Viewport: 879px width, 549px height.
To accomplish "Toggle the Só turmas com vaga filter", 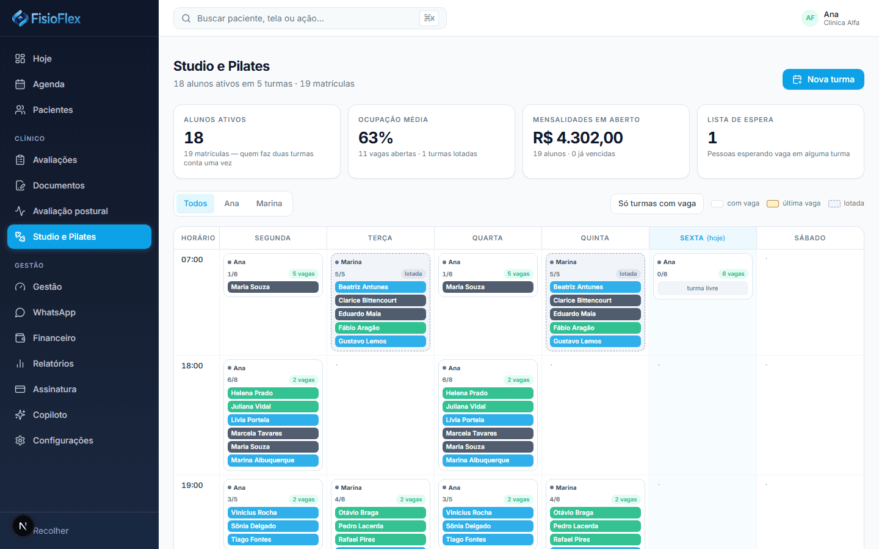I will click(x=657, y=204).
